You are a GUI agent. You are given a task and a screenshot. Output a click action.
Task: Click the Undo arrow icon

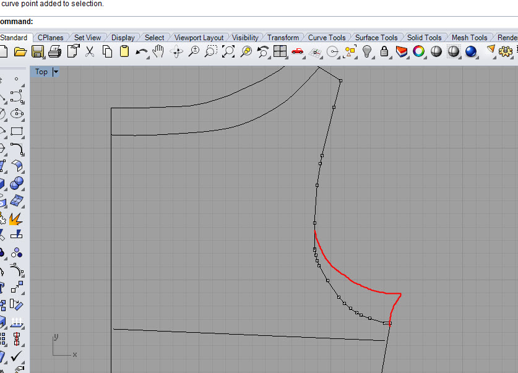click(142, 52)
